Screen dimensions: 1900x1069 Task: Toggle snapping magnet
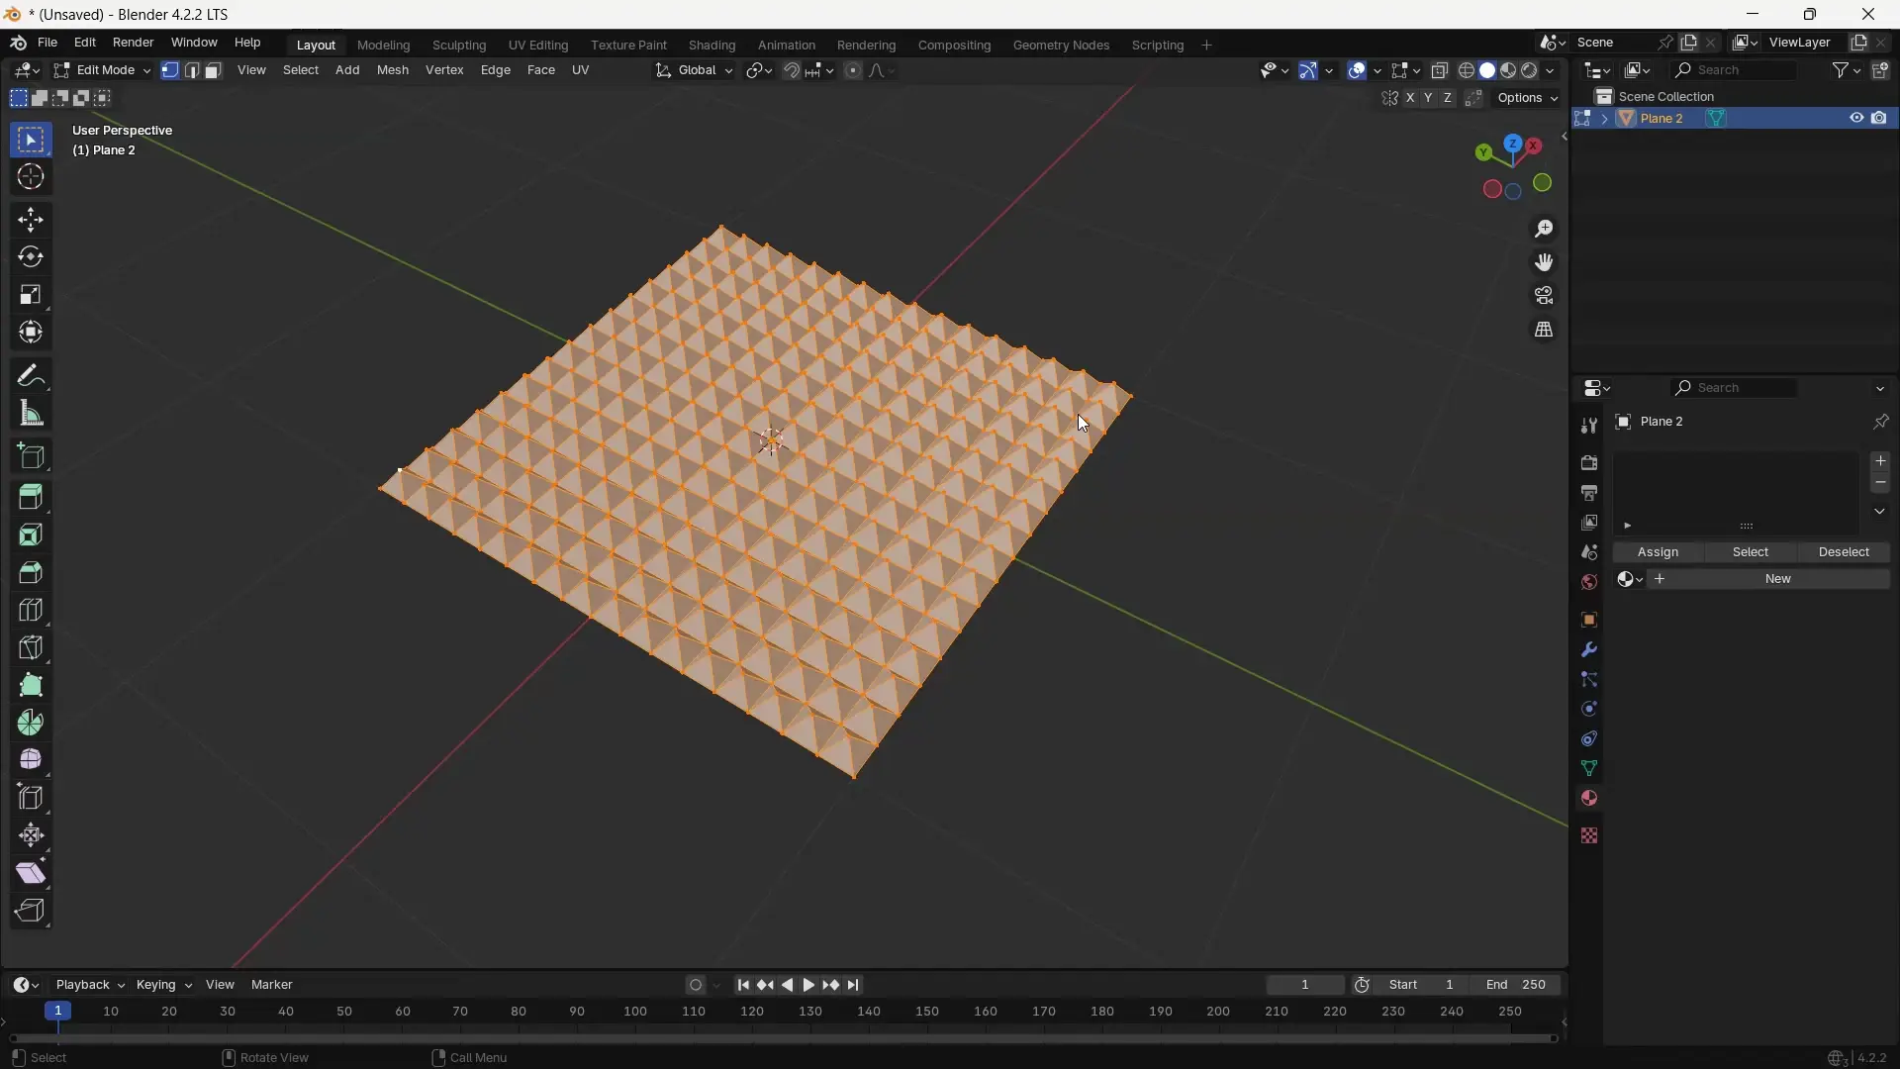click(792, 71)
